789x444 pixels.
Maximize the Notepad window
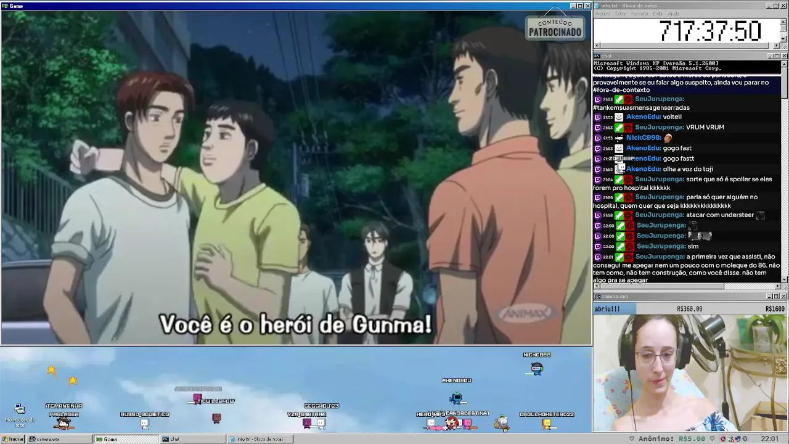777,6
